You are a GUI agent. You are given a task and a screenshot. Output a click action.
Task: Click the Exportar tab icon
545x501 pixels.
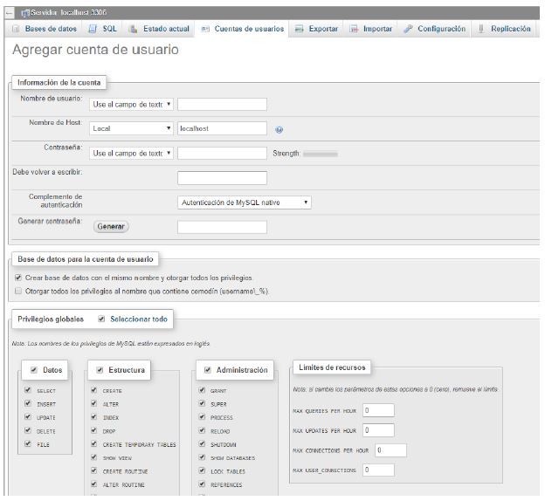point(300,29)
